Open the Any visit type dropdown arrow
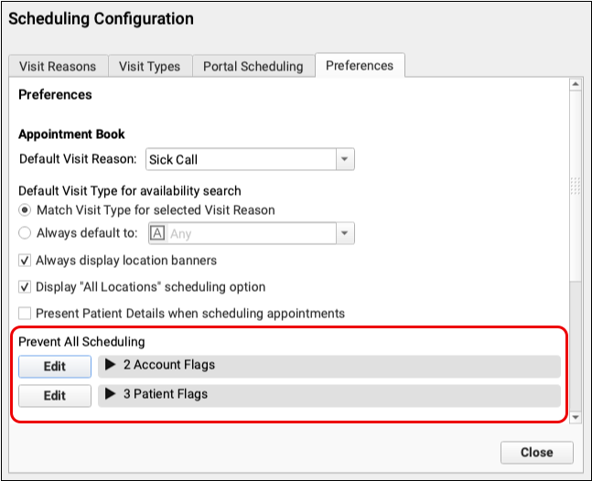The height and width of the screenshot is (481, 592). tap(344, 234)
